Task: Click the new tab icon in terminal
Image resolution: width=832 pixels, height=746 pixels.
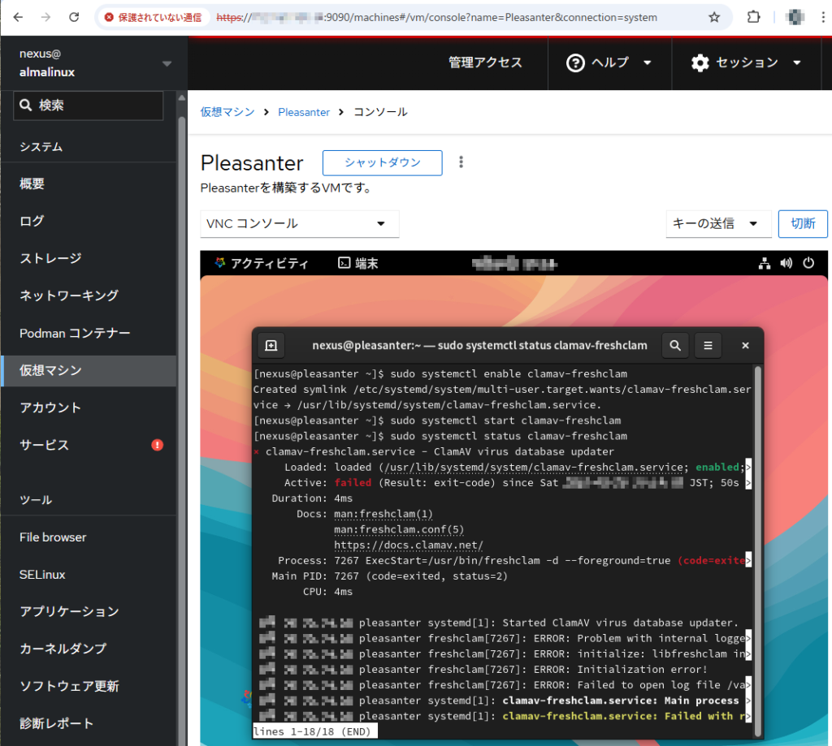Action: click(x=271, y=346)
